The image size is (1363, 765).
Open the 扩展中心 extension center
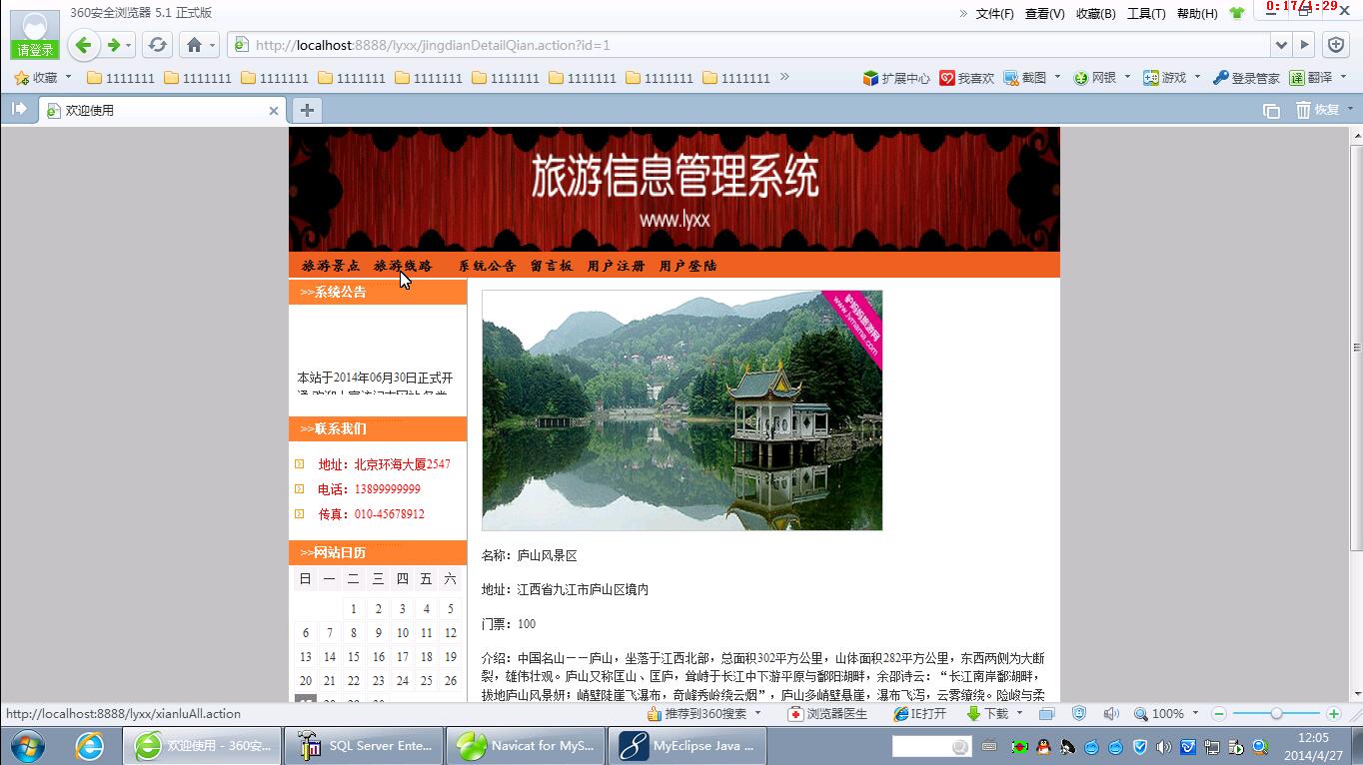[x=895, y=78]
